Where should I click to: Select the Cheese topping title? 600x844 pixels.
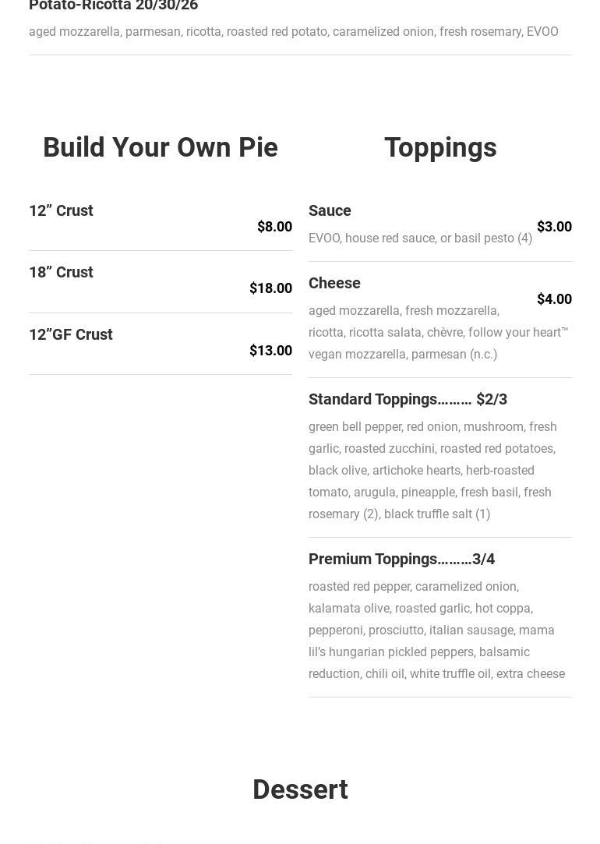pyautogui.click(x=334, y=283)
